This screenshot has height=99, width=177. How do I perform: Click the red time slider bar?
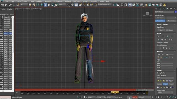(x=76, y=90)
